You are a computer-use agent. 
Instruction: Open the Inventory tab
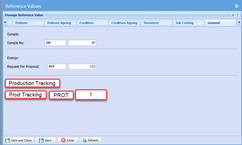pyautogui.click(x=156, y=23)
